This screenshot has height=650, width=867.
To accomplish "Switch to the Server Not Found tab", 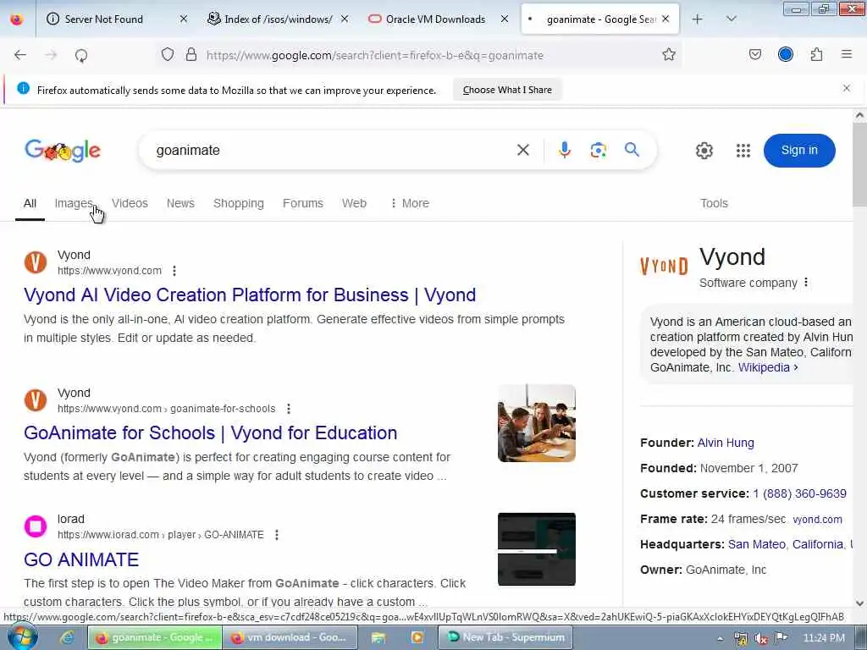I will coord(104,19).
